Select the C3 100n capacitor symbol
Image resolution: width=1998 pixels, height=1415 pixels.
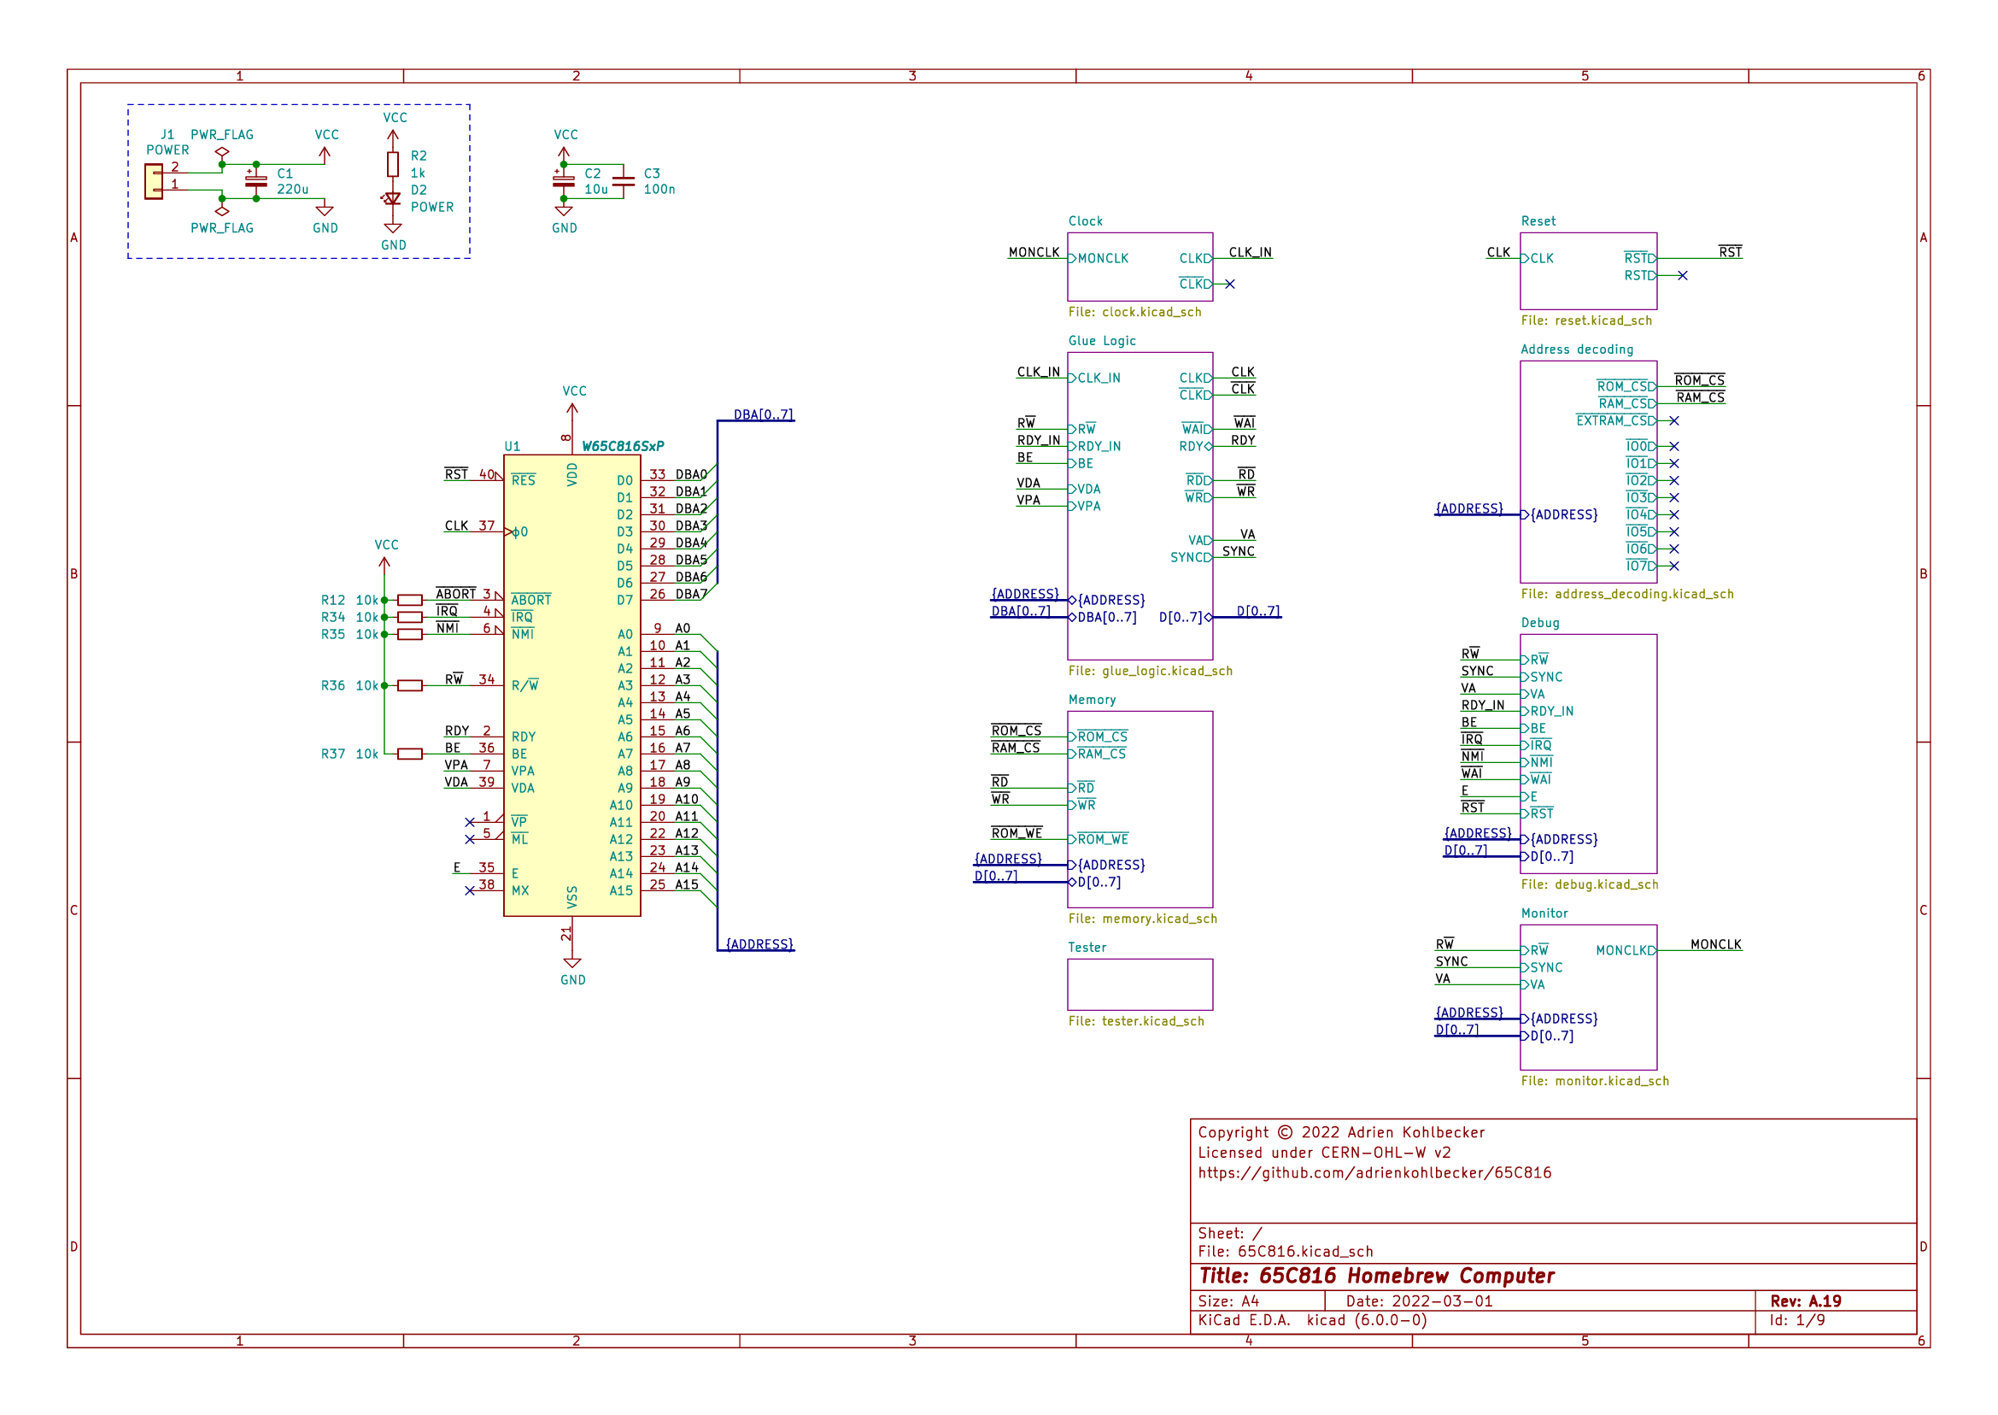624,181
